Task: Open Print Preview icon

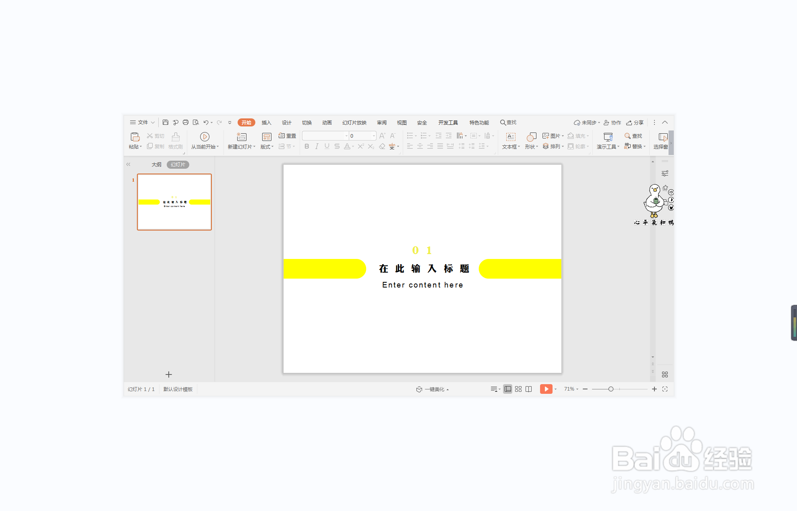Action: [x=196, y=122]
